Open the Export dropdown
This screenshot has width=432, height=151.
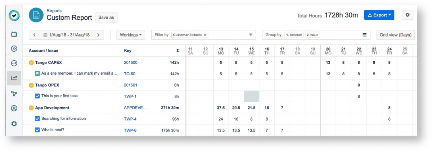click(x=379, y=15)
